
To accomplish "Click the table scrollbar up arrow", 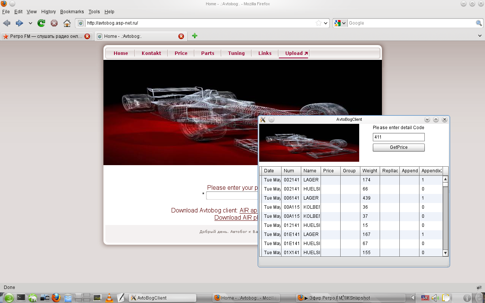I will pyautogui.click(x=446, y=179).
